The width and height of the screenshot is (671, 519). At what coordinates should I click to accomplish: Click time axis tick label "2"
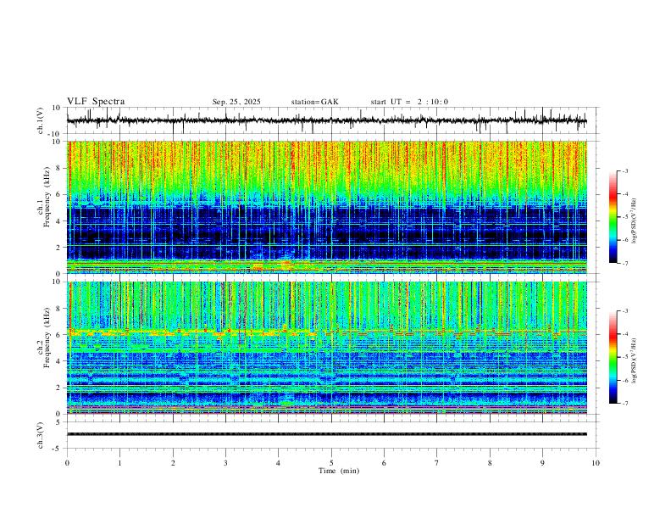(173, 463)
